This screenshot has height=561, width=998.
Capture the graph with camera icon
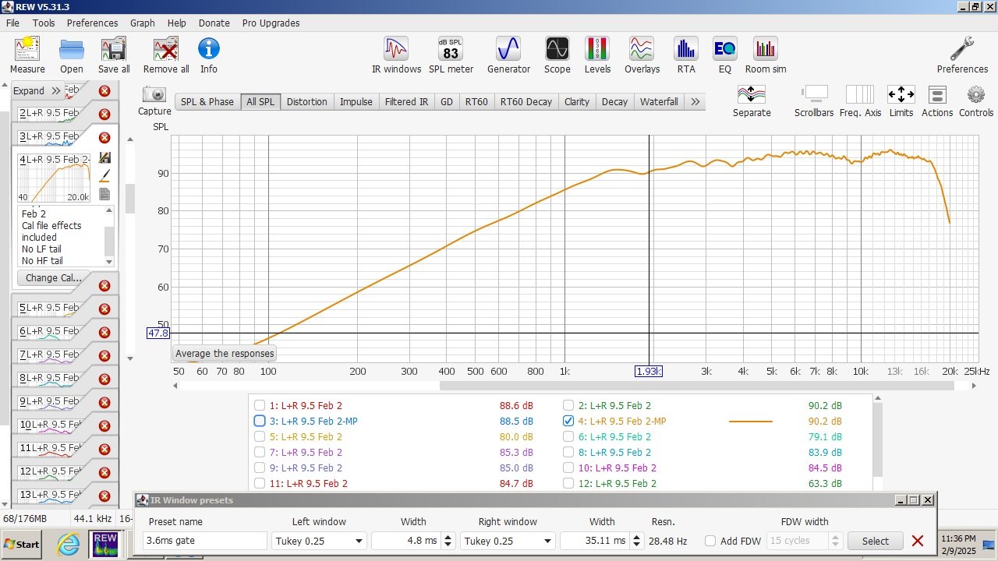(x=154, y=94)
